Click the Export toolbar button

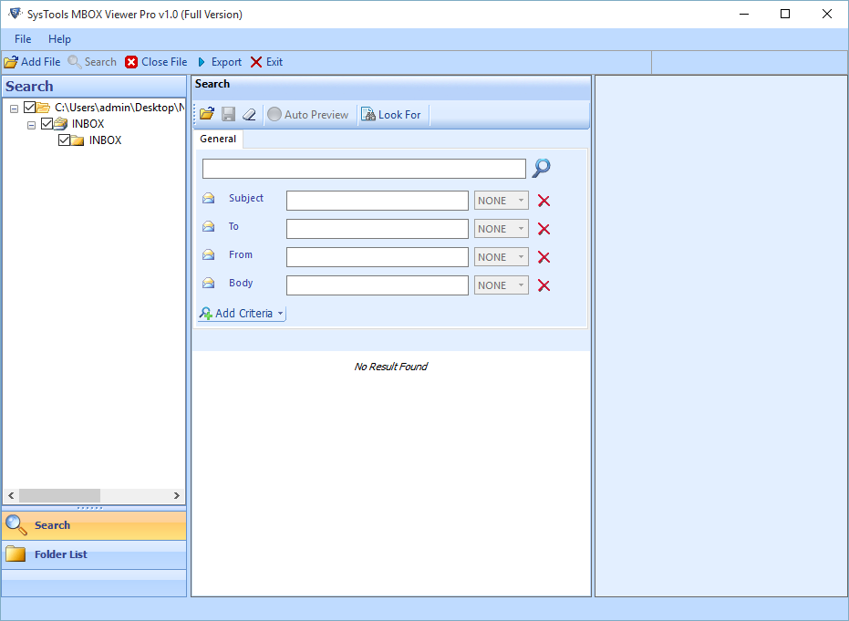[x=220, y=62]
